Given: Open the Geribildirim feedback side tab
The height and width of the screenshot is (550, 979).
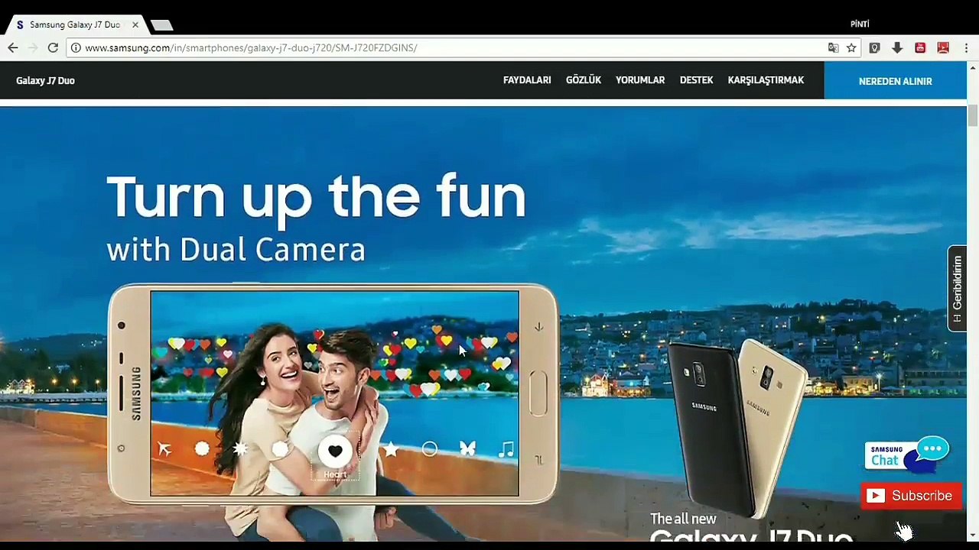Looking at the screenshot, I should 957,288.
